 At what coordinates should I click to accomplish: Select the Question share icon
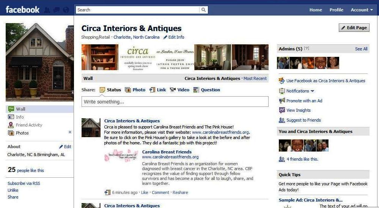point(196,90)
